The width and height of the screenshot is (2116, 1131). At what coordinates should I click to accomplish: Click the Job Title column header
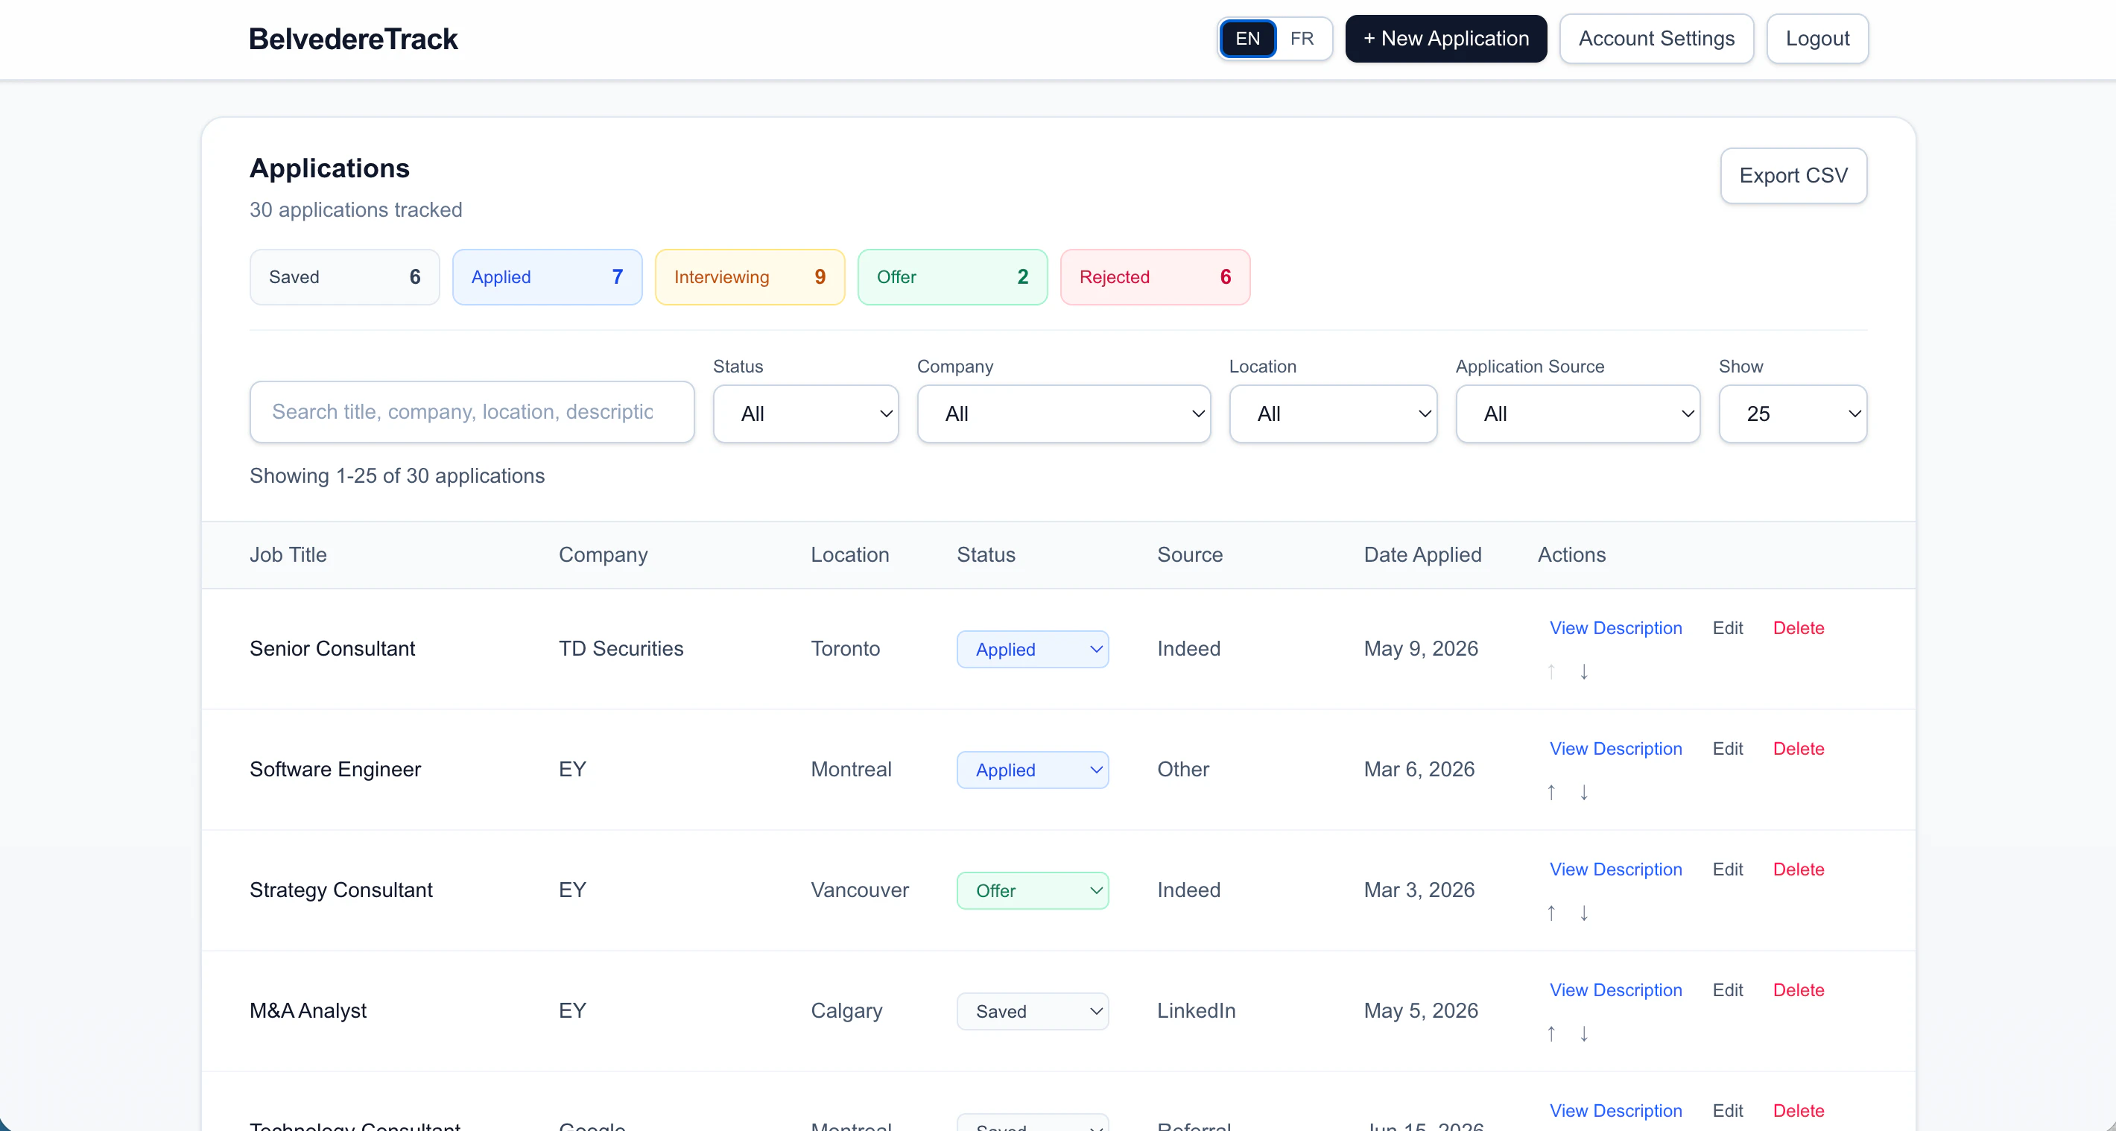click(288, 555)
